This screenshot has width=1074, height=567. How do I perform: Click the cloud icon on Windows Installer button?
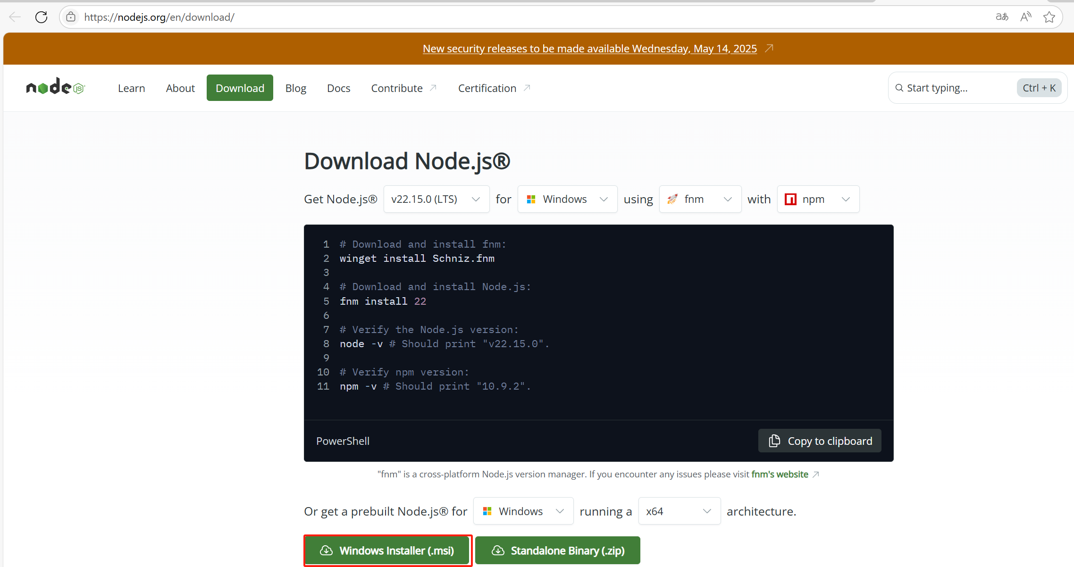click(x=326, y=550)
